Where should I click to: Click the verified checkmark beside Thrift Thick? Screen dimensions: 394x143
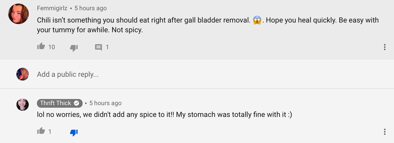coord(76,103)
